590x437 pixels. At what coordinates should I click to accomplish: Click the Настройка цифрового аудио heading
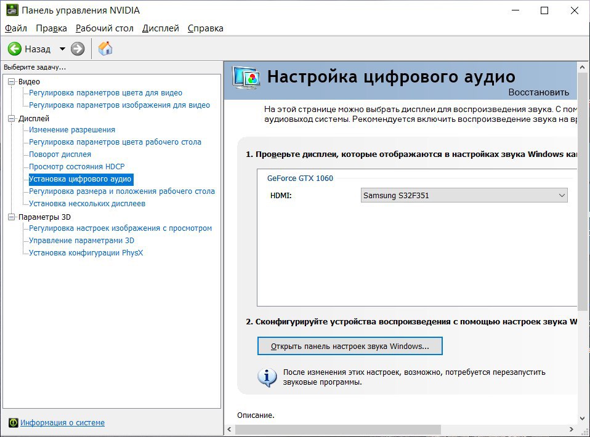click(391, 77)
